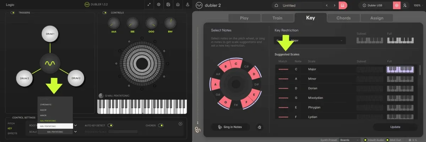Click the save disk icon in Dubler 1.3.2
The height and width of the screenshot is (142, 426).
pos(168,5)
